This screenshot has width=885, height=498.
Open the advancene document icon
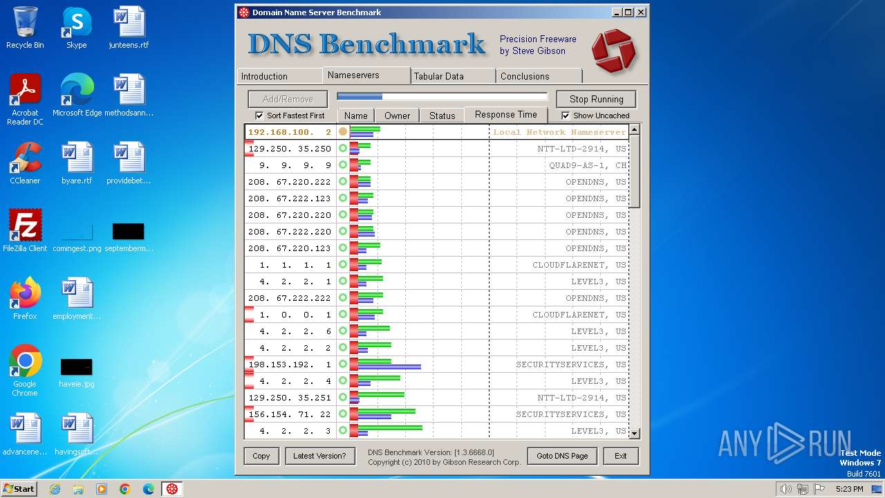click(x=25, y=434)
